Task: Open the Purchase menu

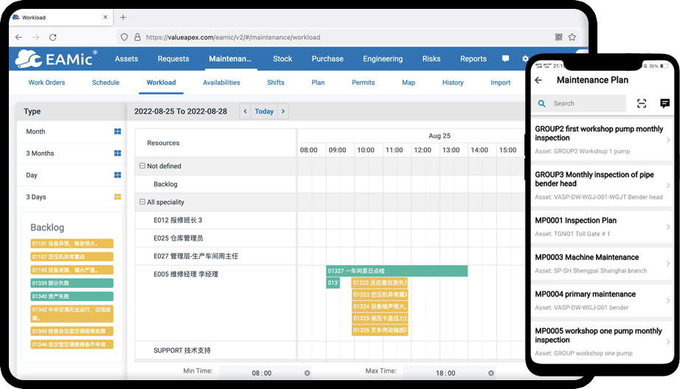Action: coord(327,58)
